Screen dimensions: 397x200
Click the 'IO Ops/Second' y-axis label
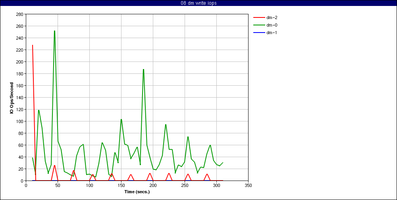coord(12,98)
